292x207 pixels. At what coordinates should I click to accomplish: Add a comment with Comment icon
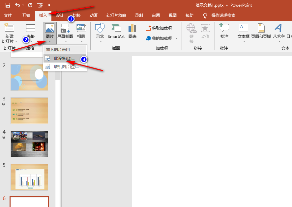(x=224, y=31)
